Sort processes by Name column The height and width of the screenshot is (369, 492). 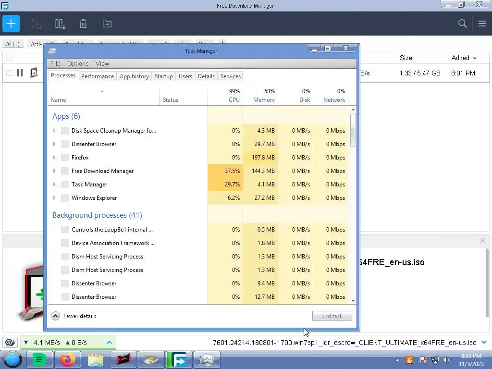pos(104,96)
